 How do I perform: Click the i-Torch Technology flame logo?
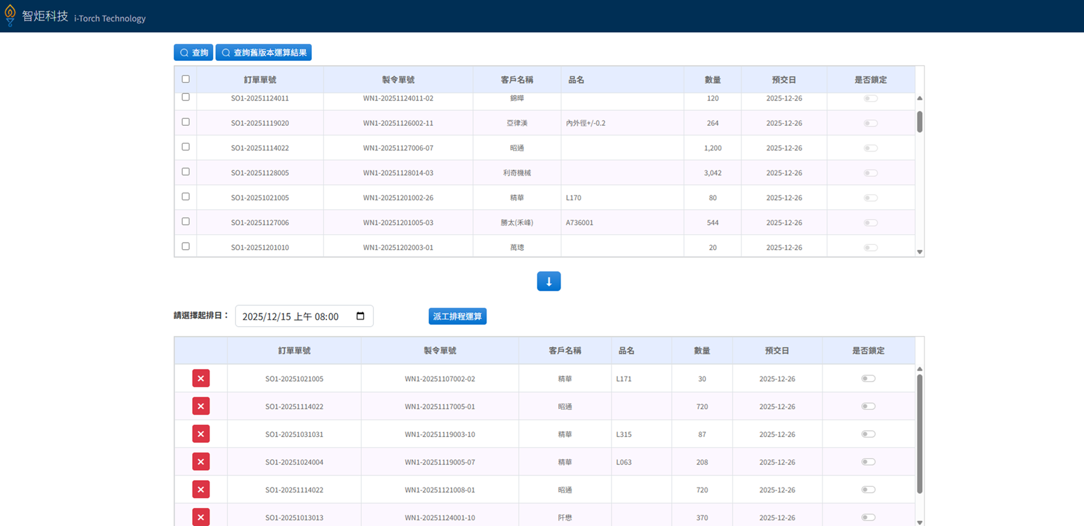pos(10,15)
